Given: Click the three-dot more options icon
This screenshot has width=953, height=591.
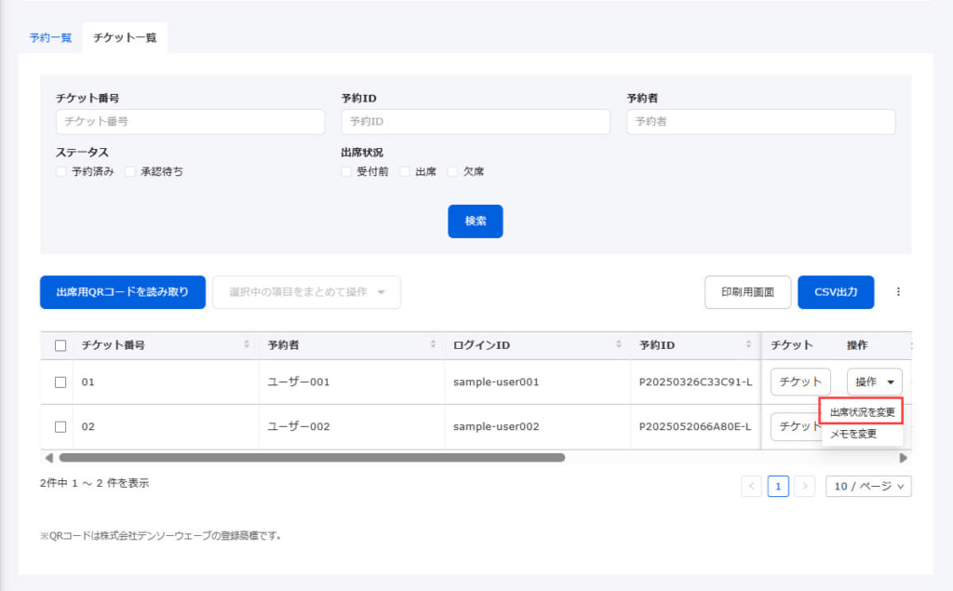Looking at the screenshot, I should coord(898,292).
